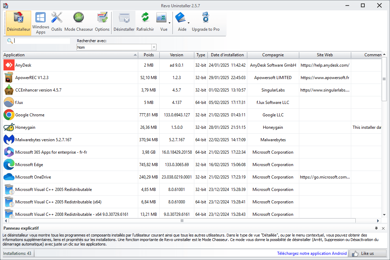Image resolution: width=390 pixels, height=260 pixels.
Task: Click the 3,98 GB size cell
Action: pyautogui.click(x=149, y=152)
